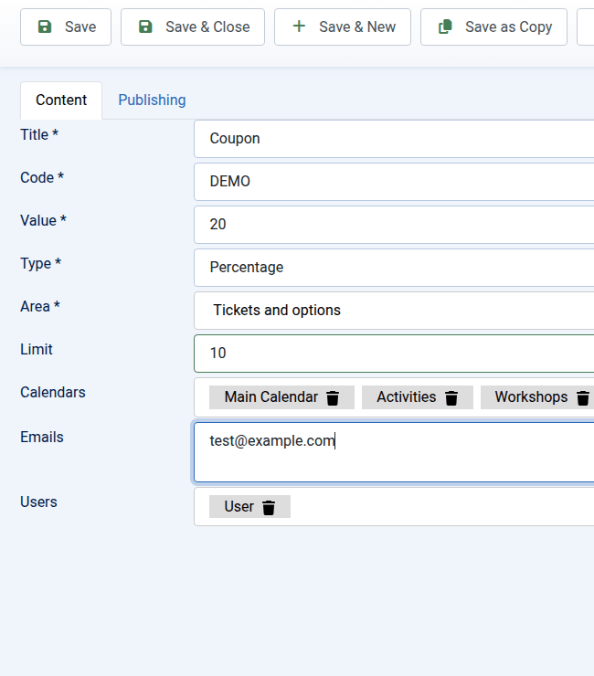This screenshot has width=594, height=676.
Task: Remove Main Calendar using its trash icon
Action: pos(333,397)
